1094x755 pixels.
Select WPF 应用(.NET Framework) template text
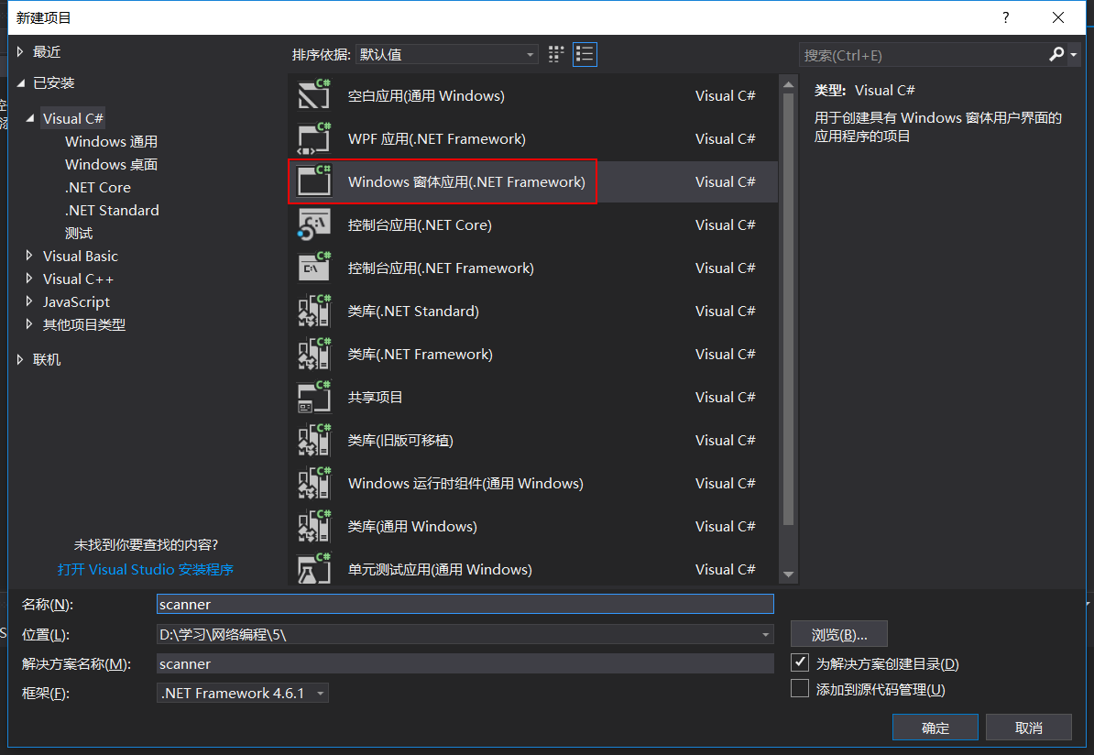point(437,139)
